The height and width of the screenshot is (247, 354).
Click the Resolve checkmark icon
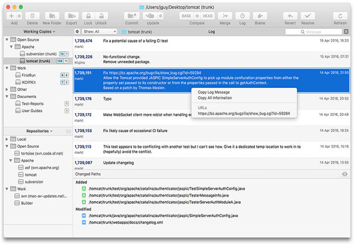click(307, 16)
